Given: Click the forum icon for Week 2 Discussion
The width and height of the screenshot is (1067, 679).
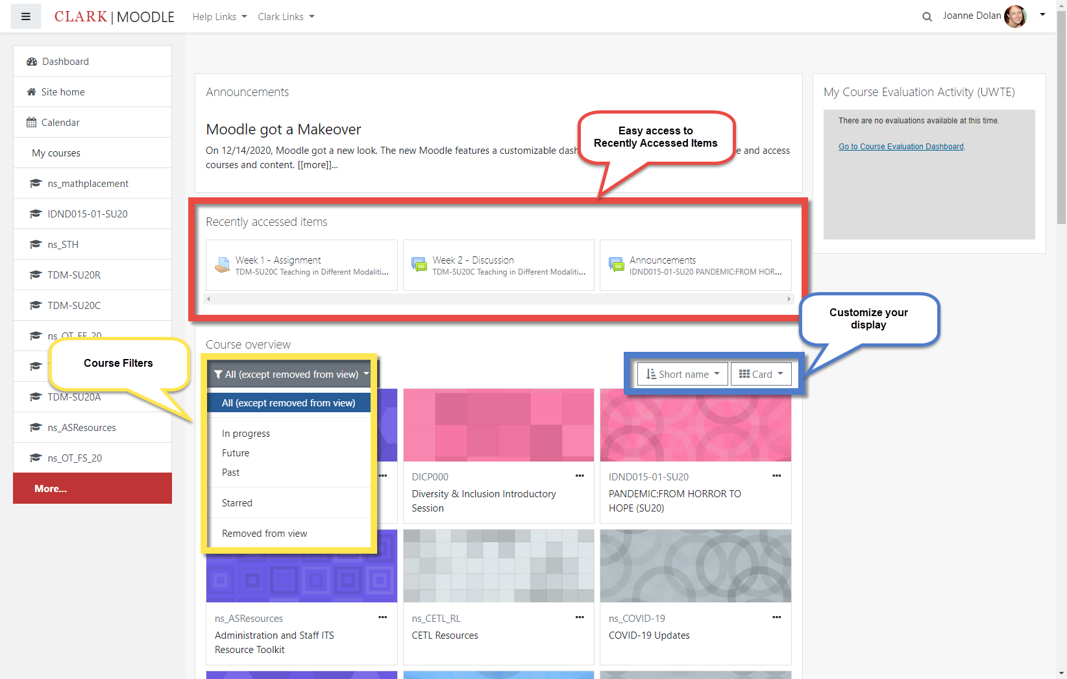Looking at the screenshot, I should (x=419, y=265).
